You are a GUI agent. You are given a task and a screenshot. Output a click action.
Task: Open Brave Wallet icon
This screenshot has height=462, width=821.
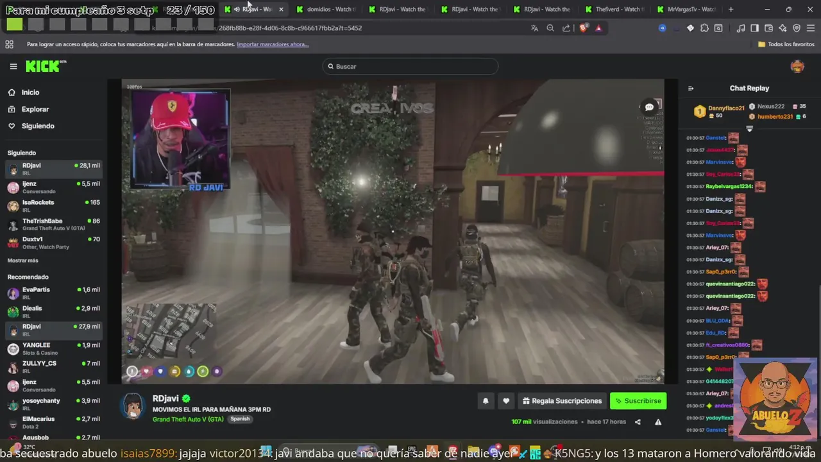(769, 28)
